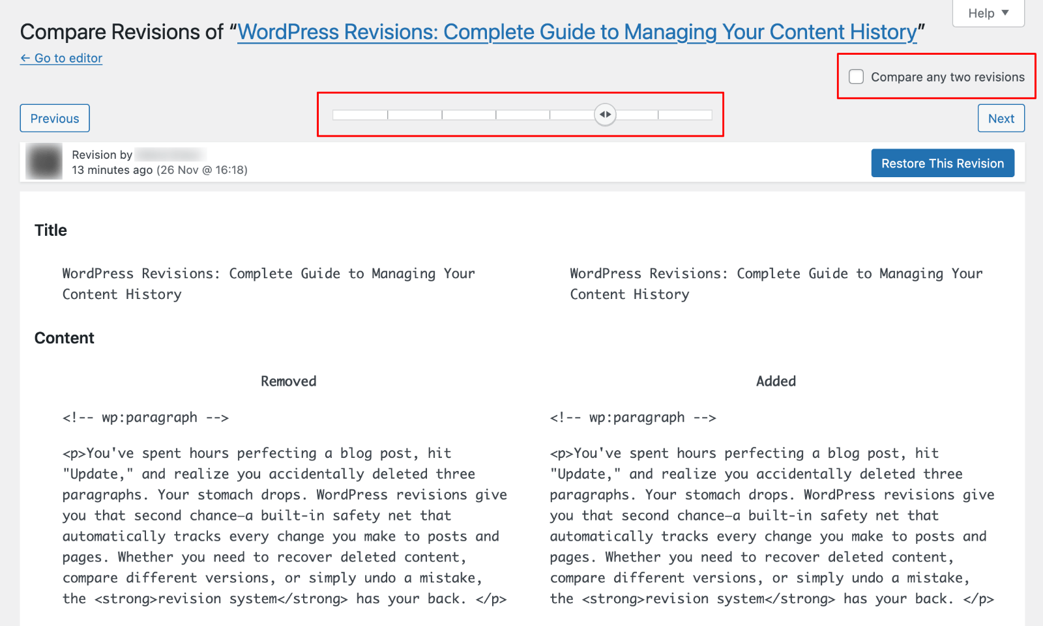Open the Help dropdown
Screen dimensions: 1043x626
click(987, 12)
